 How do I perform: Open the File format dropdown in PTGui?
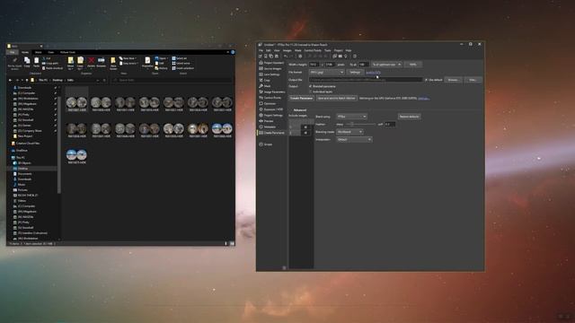pos(326,72)
